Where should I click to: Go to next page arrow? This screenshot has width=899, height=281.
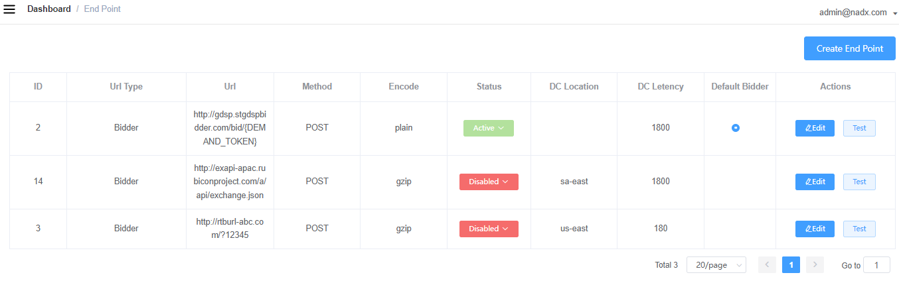coord(815,265)
